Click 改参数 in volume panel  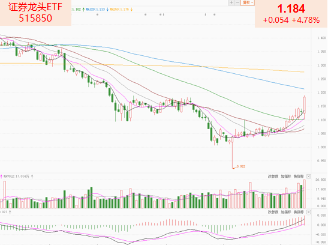pos(273,177)
